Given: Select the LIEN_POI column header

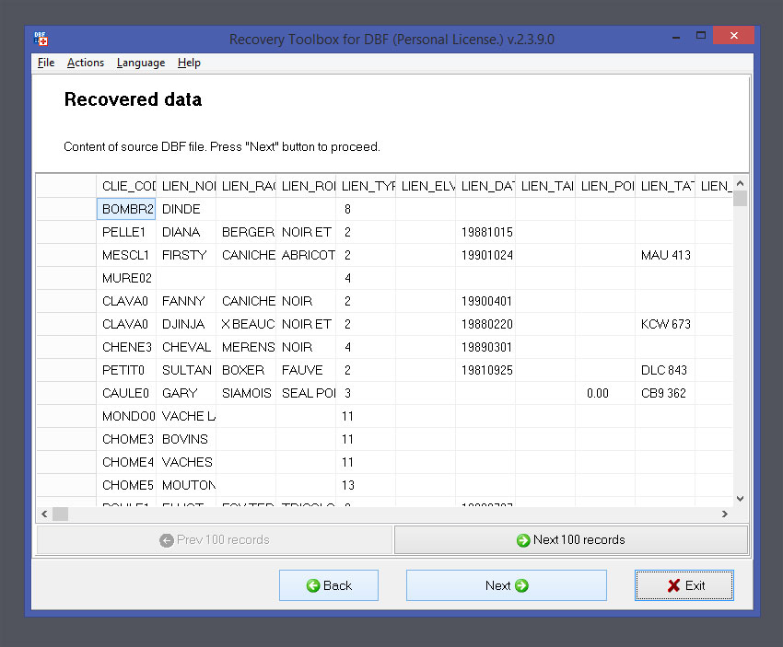Looking at the screenshot, I should 606,186.
